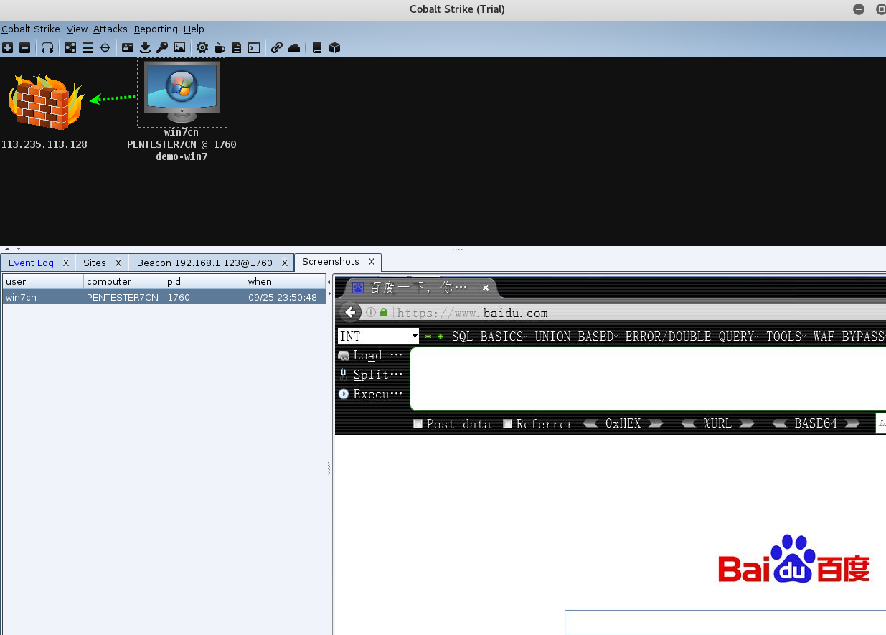This screenshot has width=886, height=635.
Task: Click the document icon for Office macro
Action: coord(237,48)
